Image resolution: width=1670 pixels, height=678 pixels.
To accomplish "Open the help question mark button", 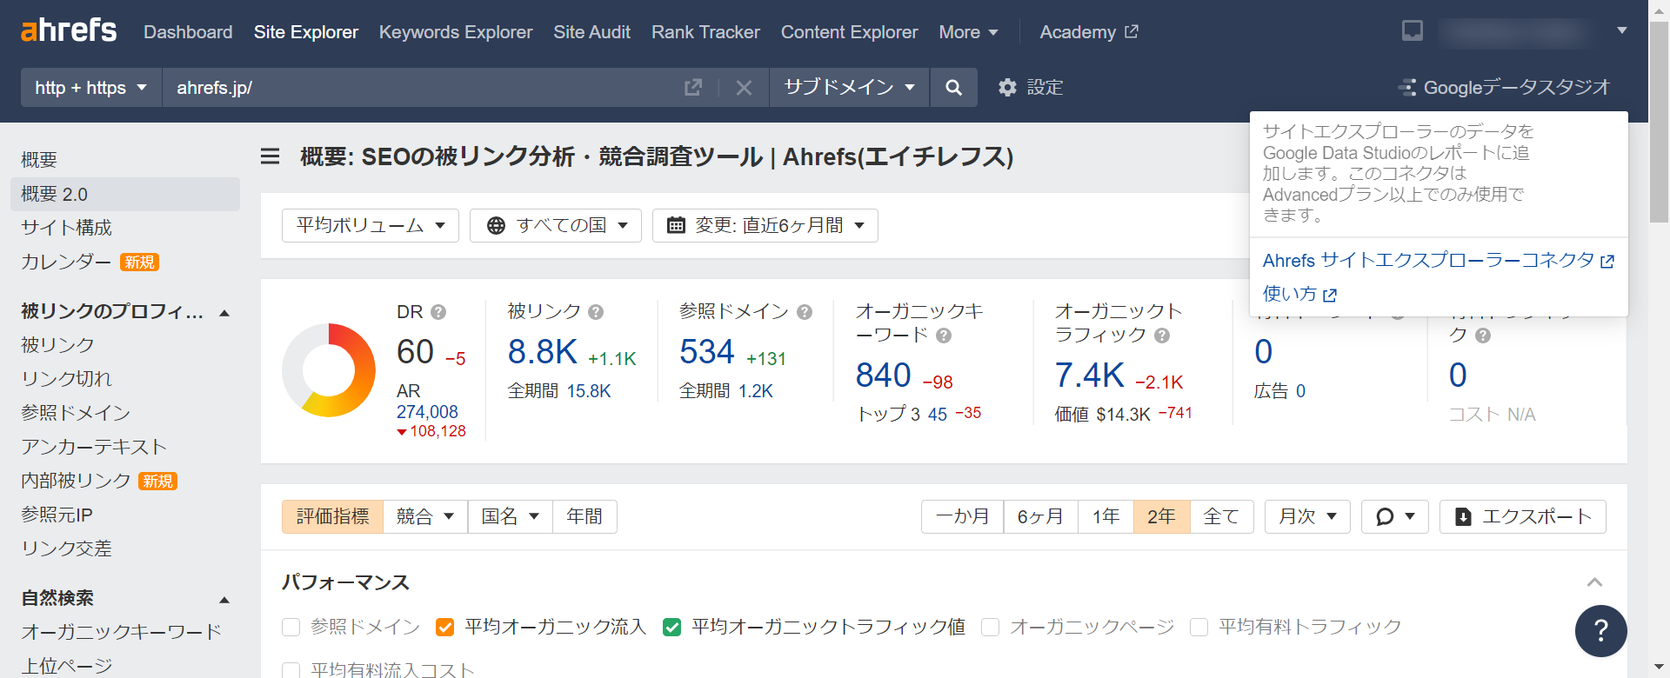I will (1600, 631).
